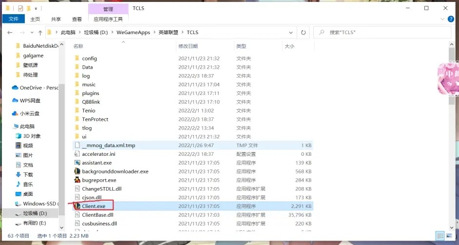Click 垃圾桶 (D:) in address breadcrumb
Viewport: 459px width, 245px height.
[x=96, y=33]
